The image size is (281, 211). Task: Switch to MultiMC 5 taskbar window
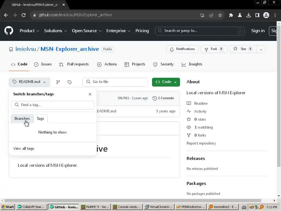click(95, 207)
